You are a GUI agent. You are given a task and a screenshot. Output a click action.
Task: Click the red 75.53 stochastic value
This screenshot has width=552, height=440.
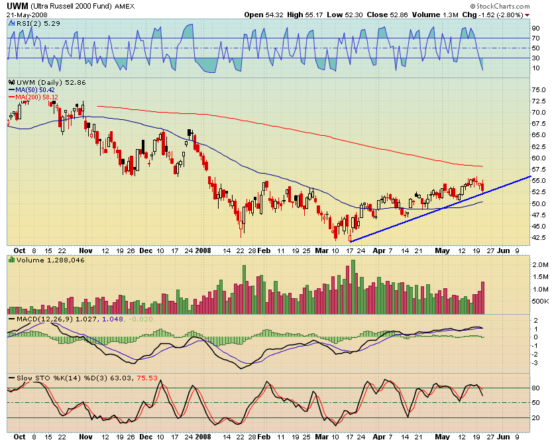(147, 378)
